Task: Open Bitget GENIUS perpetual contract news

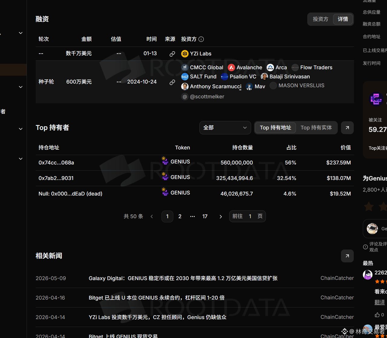Action: [x=157, y=298]
